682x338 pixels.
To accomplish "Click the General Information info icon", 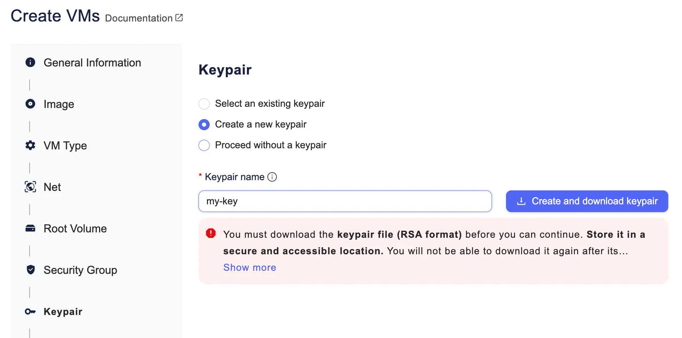I will [x=30, y=62].
